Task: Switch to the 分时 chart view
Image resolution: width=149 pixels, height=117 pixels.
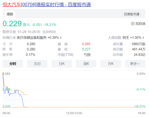Action: click(13, 64)
